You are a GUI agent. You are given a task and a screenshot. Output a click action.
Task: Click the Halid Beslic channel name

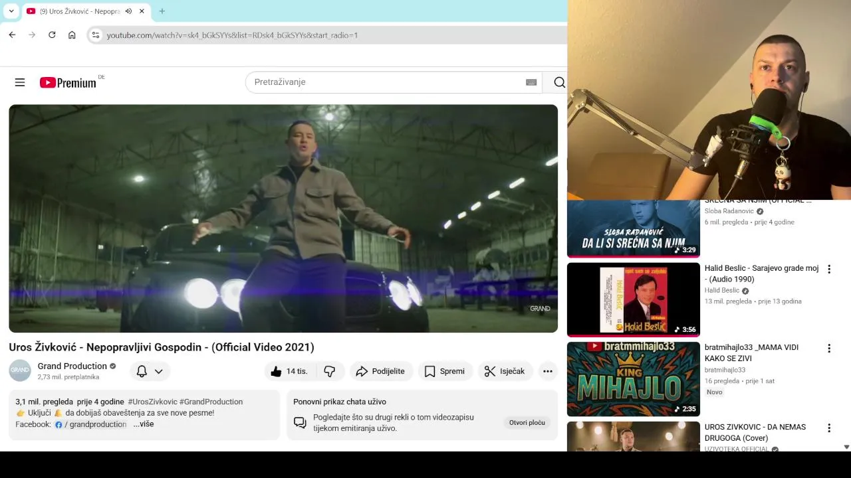(x=722, y=291)
